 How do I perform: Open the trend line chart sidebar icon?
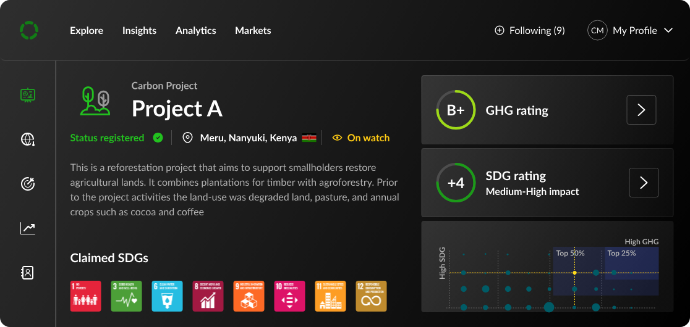[28, 228]
